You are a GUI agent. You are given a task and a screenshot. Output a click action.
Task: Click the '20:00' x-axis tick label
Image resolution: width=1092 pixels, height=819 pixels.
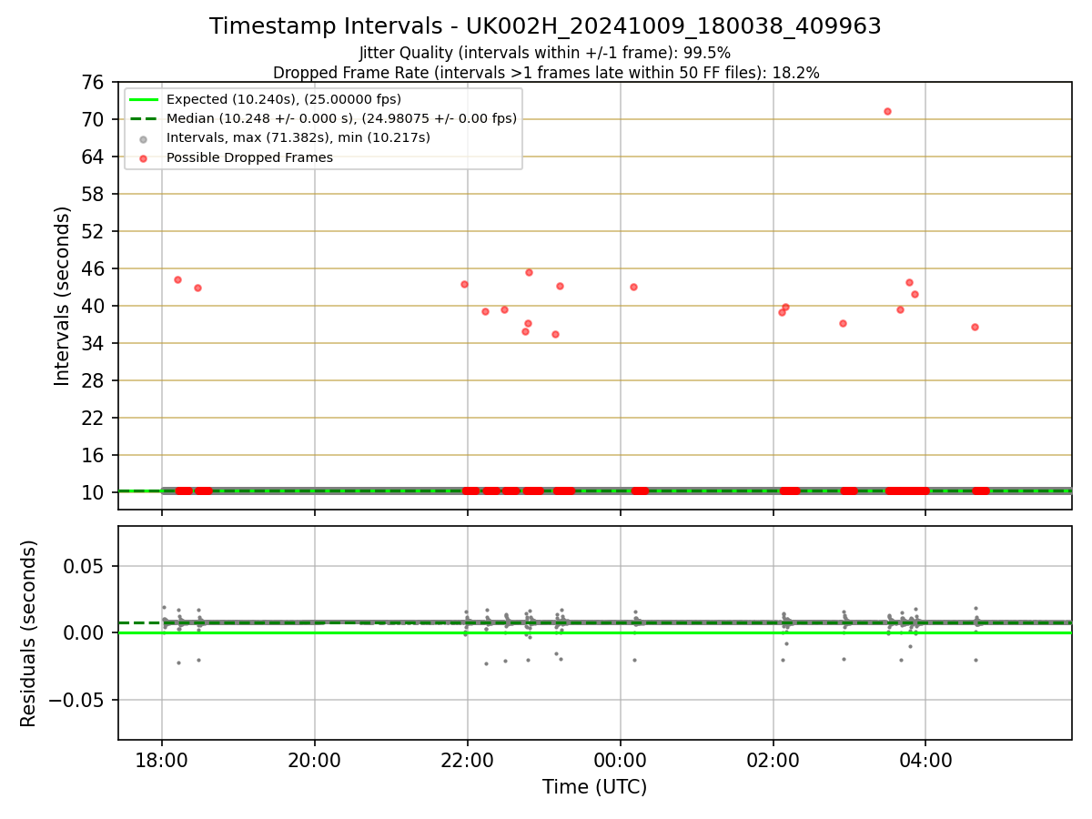coord(315,760)
